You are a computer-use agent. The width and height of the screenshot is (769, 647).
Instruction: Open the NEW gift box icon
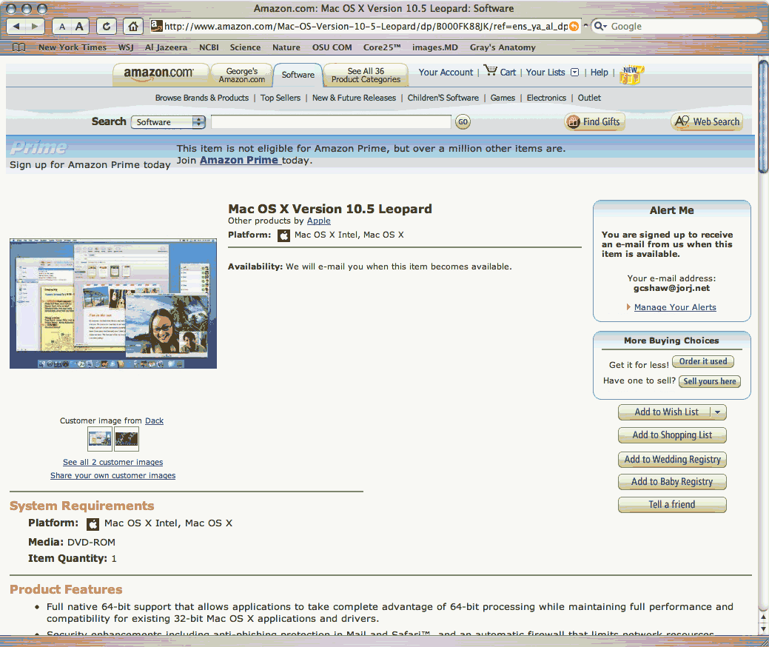pos(631,75)
